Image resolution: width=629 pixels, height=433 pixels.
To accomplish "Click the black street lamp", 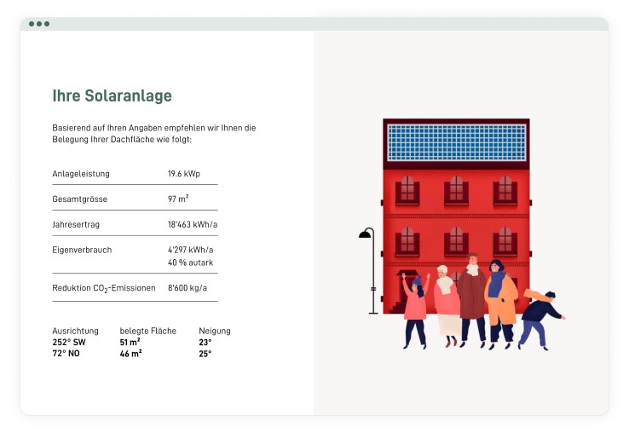I will coord(370,270).
